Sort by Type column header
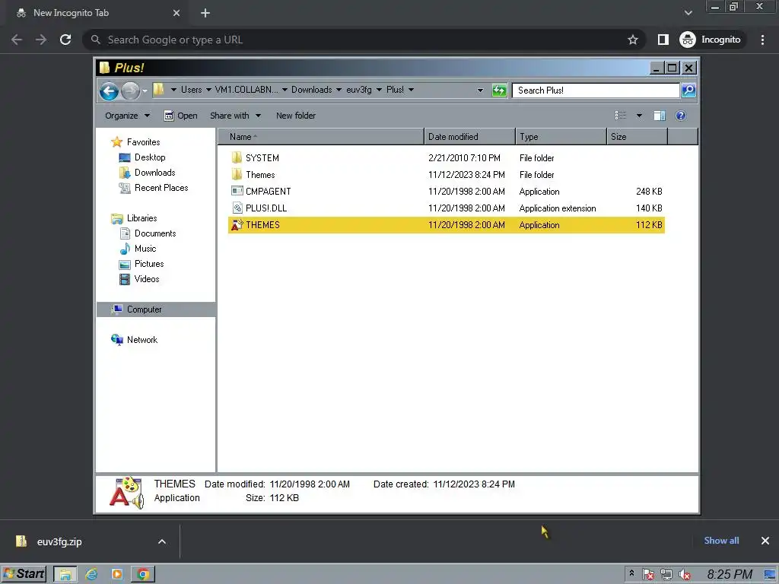Image resolution: width=779 pixels, height=584 pixels. pos(561,137)
